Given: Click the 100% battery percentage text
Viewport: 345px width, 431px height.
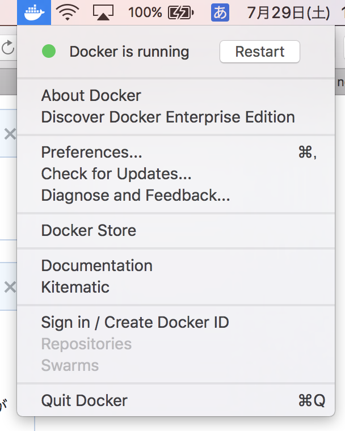Looking at the screenshot, I should [x=145, y=12].
